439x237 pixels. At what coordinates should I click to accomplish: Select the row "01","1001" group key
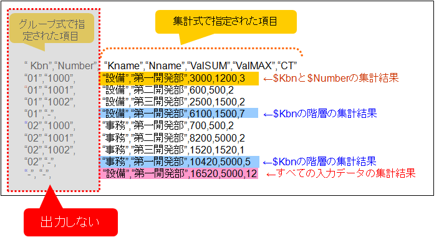(49, 90)
